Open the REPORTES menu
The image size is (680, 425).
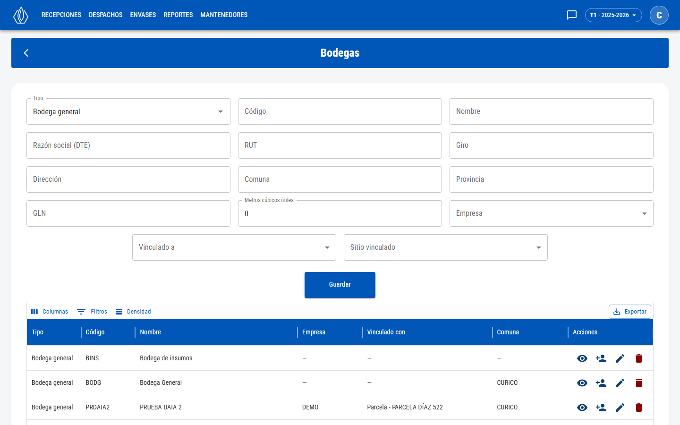(178, 15)
